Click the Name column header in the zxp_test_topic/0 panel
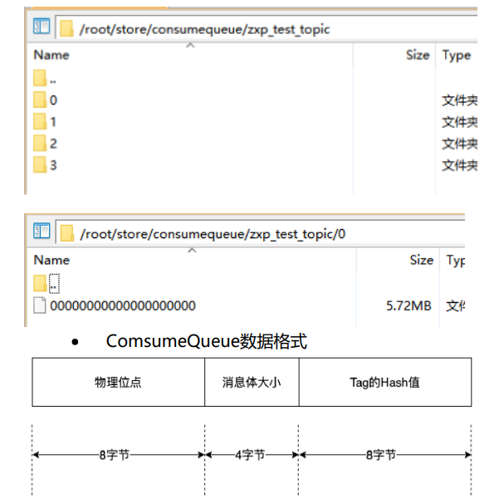This screenshot has height=498, width=504. [x=51, y=261]
